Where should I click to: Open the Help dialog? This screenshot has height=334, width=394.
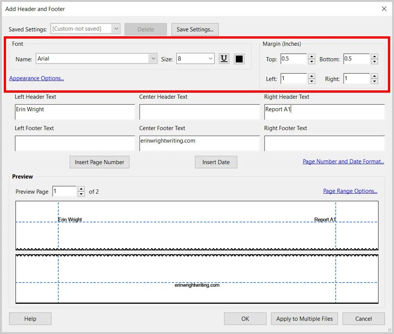[30, 318]
